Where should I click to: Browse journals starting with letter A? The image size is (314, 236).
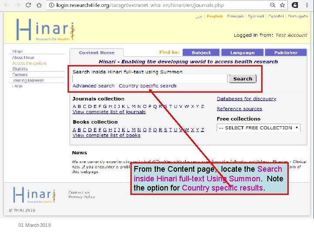point(74,106)
